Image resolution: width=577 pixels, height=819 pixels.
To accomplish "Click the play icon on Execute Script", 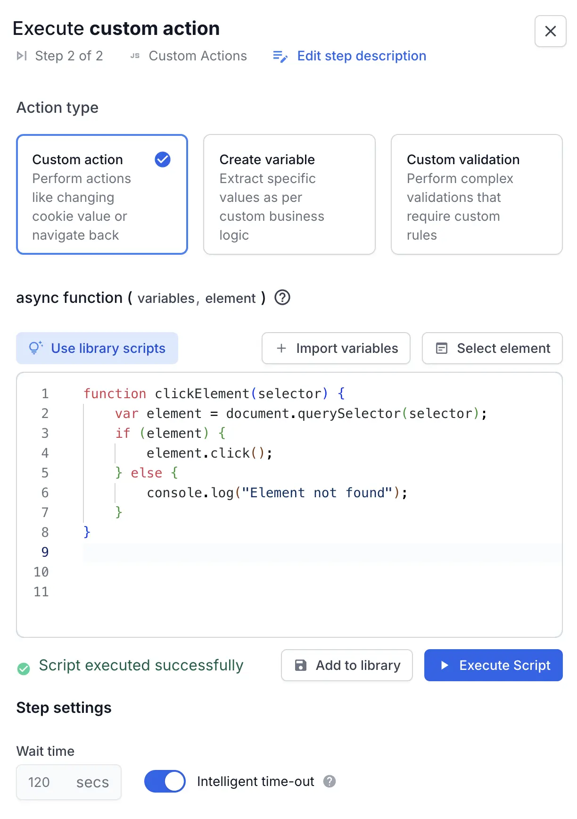I will (444, 665).
